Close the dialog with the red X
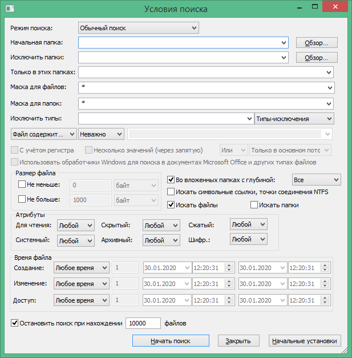Image resolution: width=352 pixels, height=358 pixels. click(335, 6)
